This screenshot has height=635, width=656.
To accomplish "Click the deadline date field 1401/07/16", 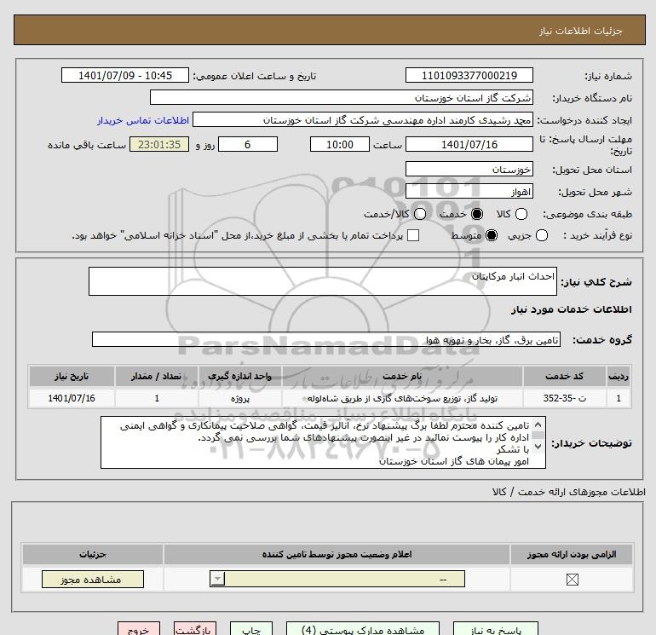I will click(x=469, y=144).
